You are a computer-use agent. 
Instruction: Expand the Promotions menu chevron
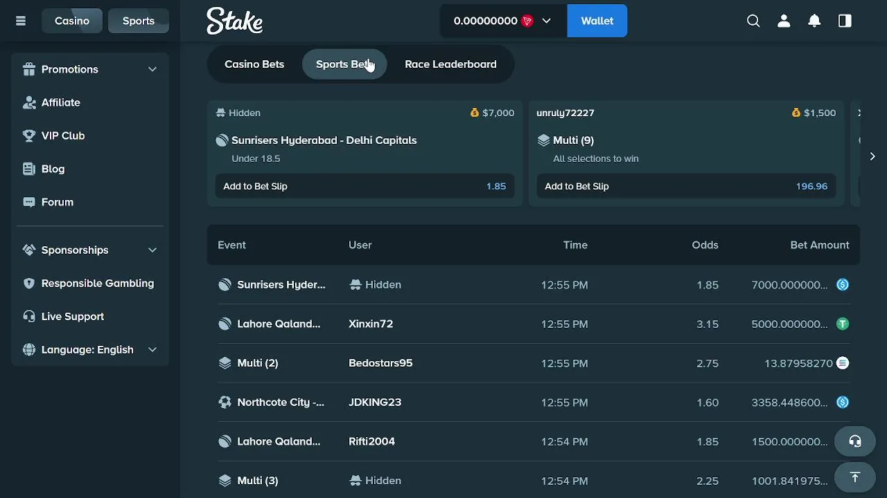click(x=152, y=69)
